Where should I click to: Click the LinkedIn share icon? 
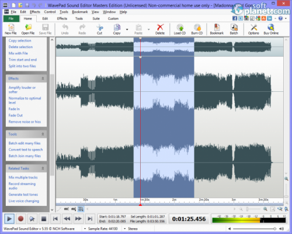pos(270,18)
